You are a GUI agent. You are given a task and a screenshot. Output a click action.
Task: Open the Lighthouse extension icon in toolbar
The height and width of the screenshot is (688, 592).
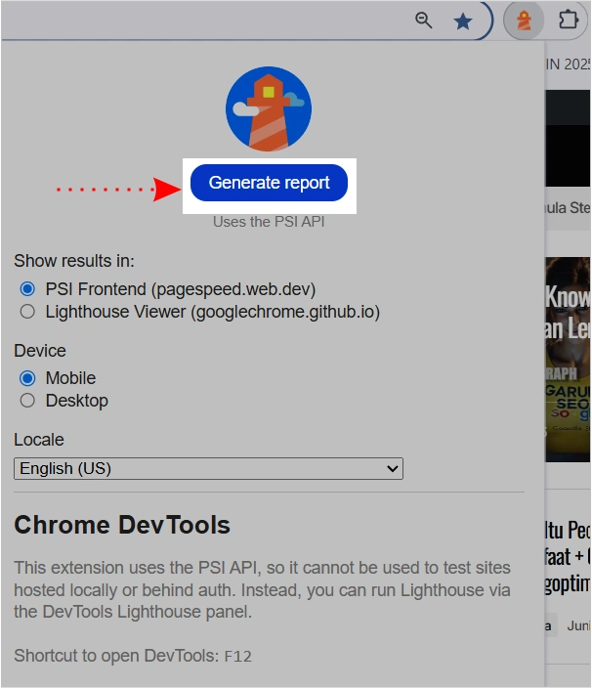click(524, 21)
